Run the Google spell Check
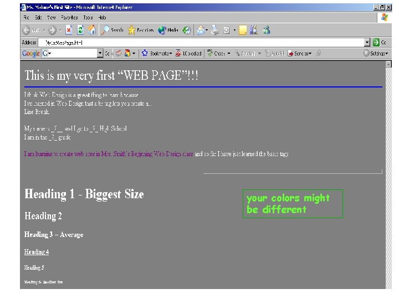 [216, 53]
